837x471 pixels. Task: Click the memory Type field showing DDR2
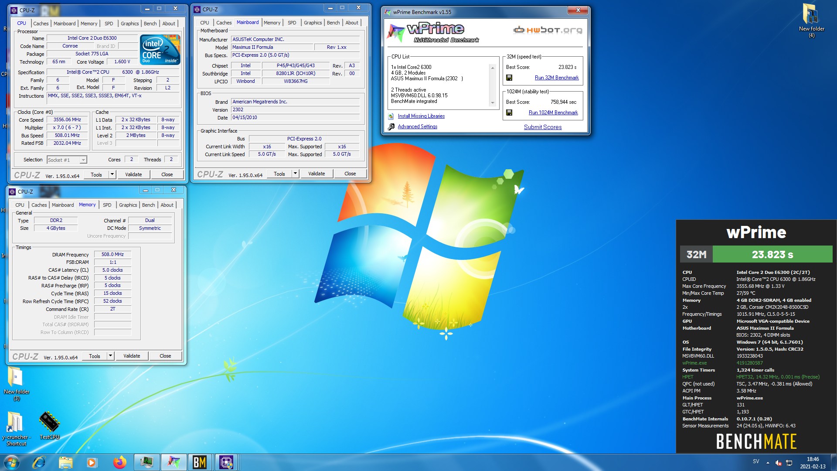point(56,220)
